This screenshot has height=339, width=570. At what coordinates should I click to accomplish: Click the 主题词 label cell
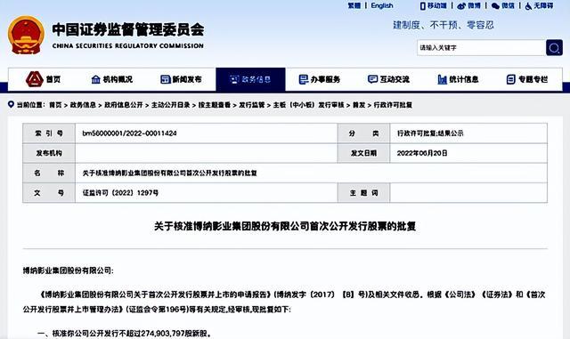pos(364,193)
